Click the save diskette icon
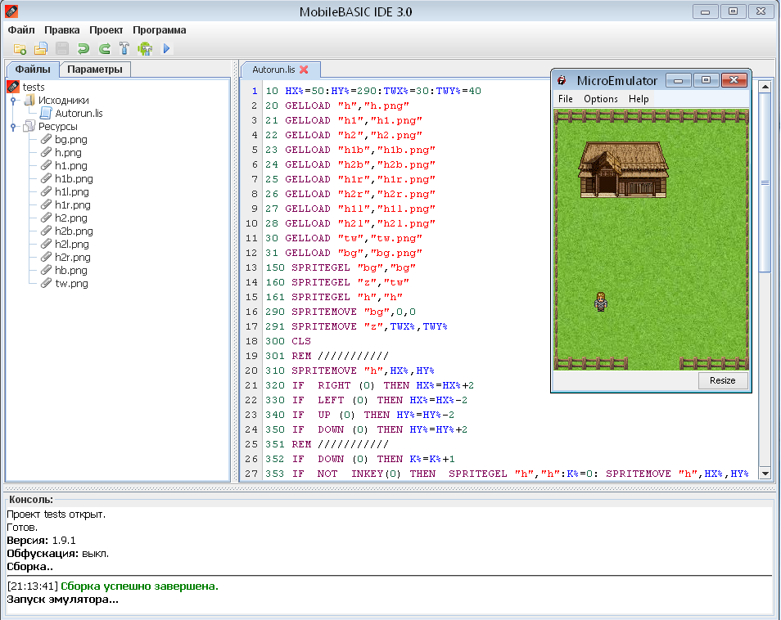Screen dimensions: 781x620 click(x=61, y=48)
